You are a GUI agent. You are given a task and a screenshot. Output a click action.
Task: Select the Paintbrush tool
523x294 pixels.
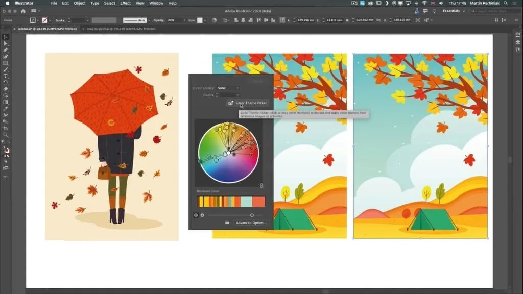coord(5,69)
